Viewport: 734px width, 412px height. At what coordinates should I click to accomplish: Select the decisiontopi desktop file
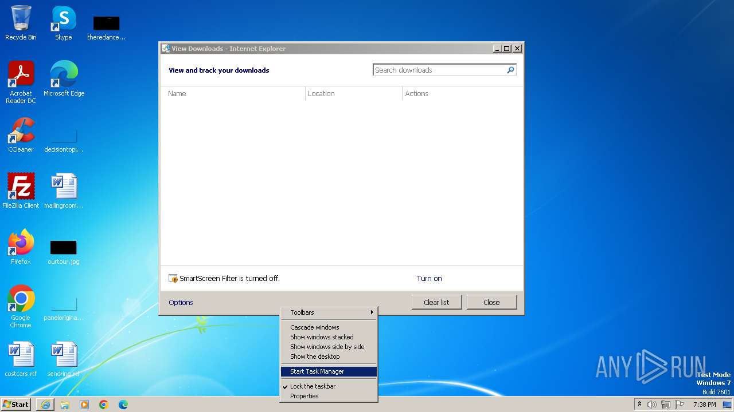[x=64, y=140]
